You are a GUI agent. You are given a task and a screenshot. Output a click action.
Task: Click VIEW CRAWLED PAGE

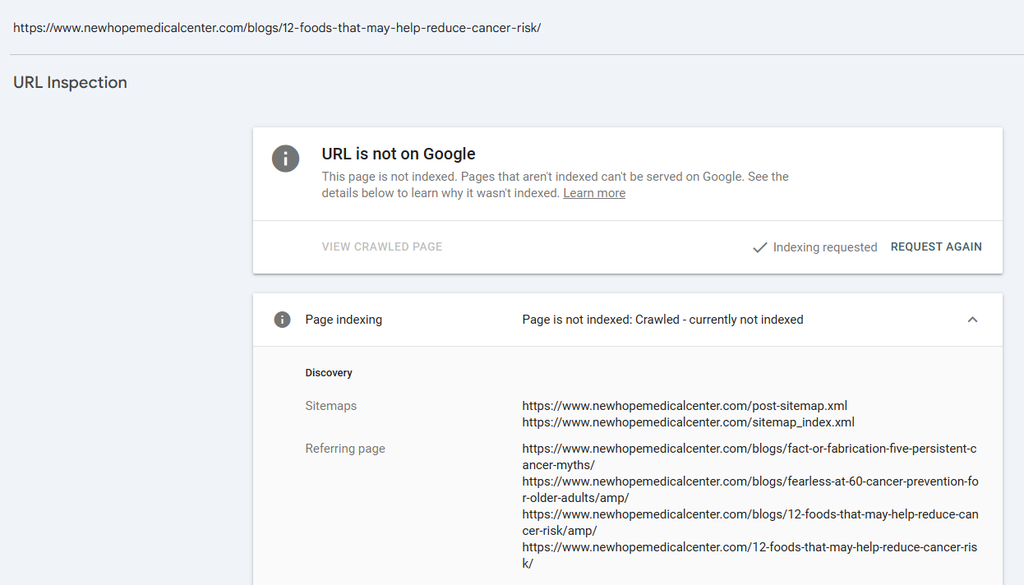point(382,246)
